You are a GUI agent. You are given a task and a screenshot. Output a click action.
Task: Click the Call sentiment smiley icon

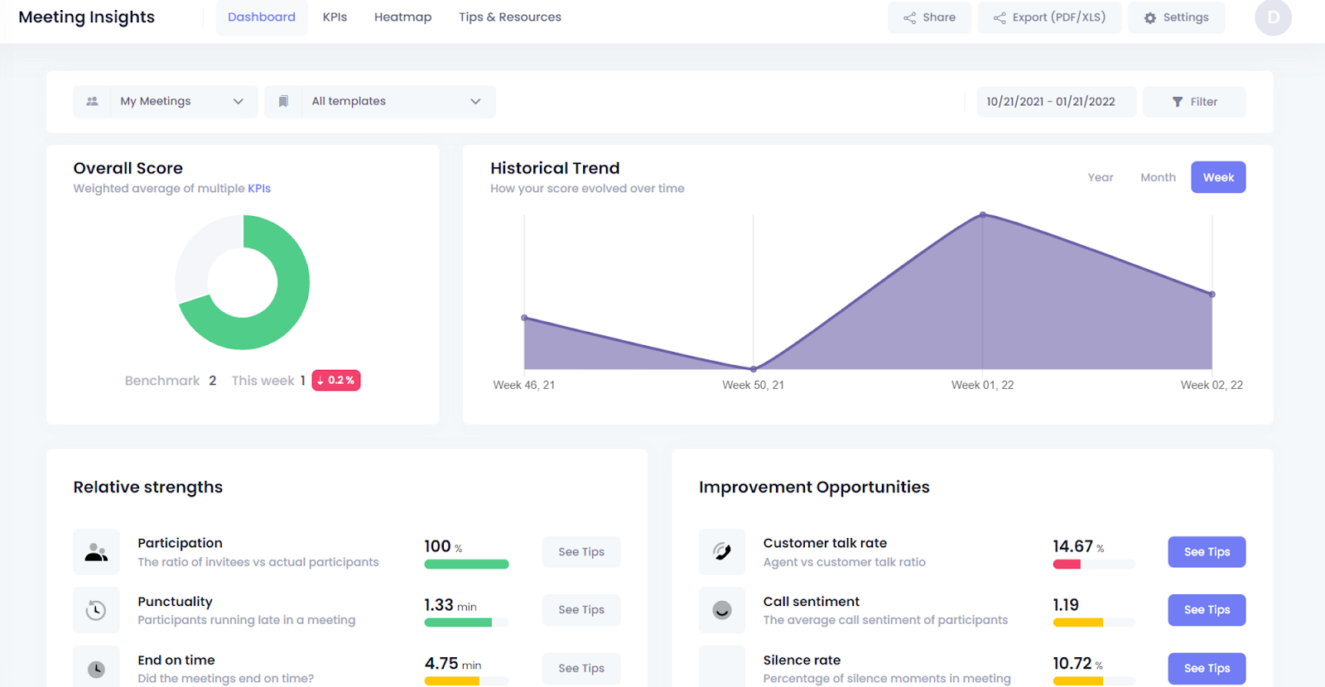click(x=721, y=610)
